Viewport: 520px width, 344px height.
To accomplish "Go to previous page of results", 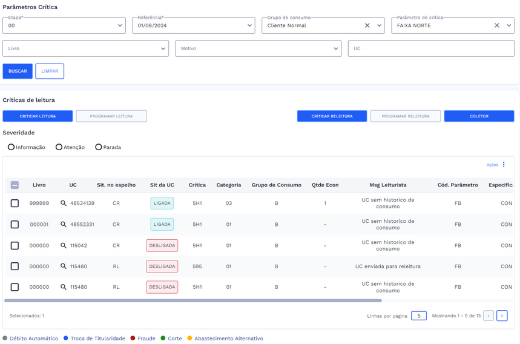I will (489, 316).
